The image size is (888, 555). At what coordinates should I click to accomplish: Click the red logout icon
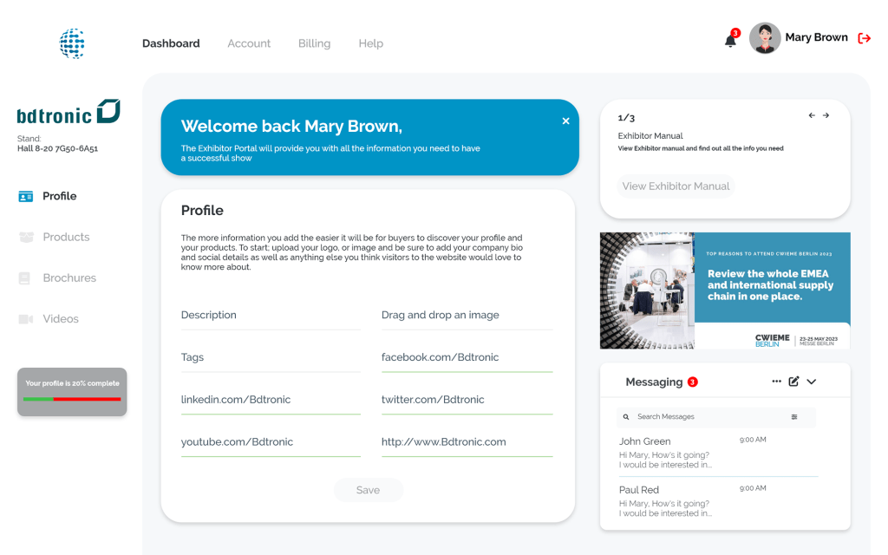click(864, 38)
